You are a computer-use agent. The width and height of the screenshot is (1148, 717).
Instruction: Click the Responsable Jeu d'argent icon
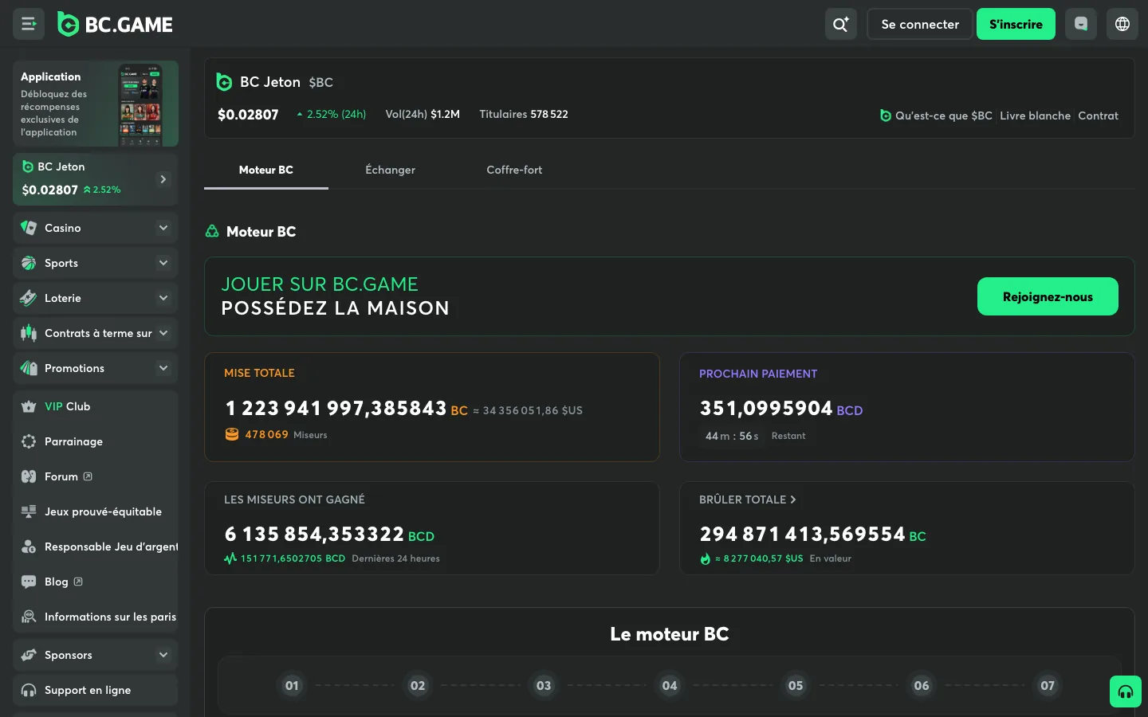pos(29,547)
